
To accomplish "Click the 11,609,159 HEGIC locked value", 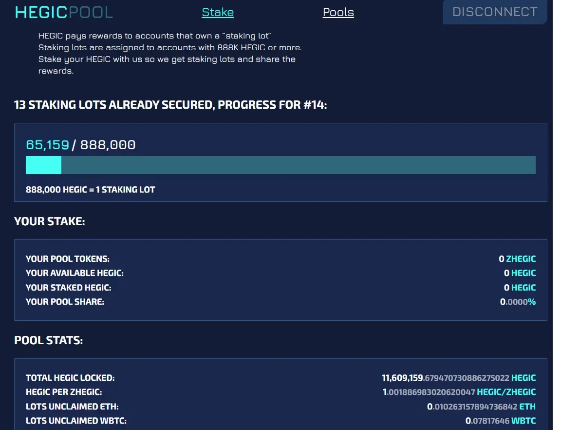I will coord(459,378).
